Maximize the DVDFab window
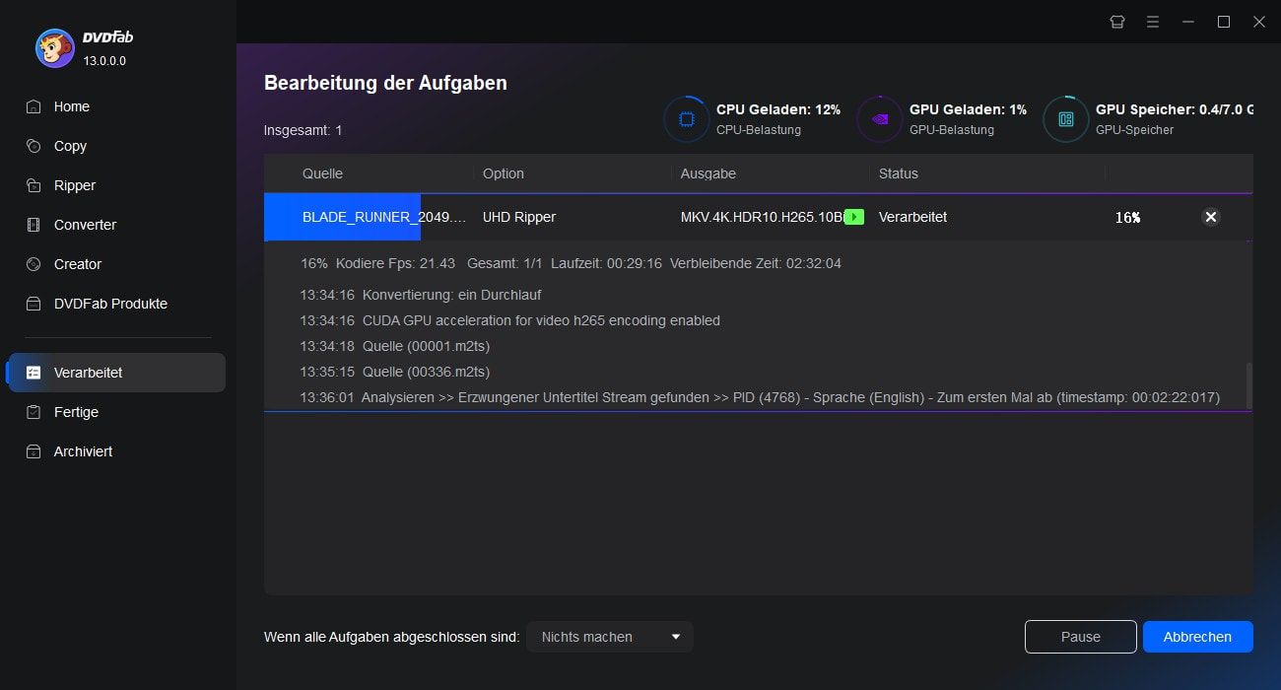Screen dimensions: 1281x690 (1223, 22)
